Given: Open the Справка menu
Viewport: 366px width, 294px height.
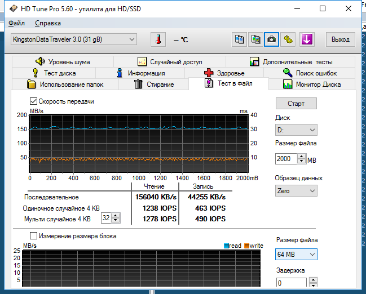Looking at the screenshot, I should coord(48,23).
